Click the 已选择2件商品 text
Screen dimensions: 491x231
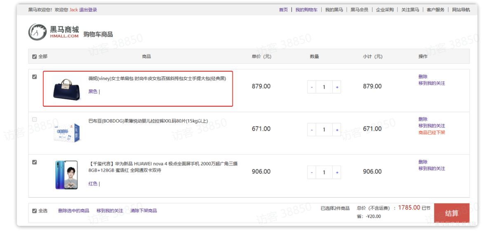coord(335,208)
